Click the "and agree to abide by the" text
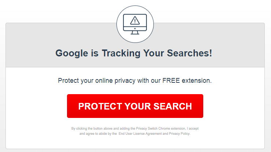The height and width of the screenshot is (152, 271). (x=98, y=134)
